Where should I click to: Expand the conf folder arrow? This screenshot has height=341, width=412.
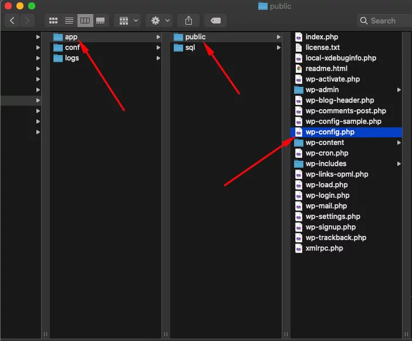(x=158, y=48)
